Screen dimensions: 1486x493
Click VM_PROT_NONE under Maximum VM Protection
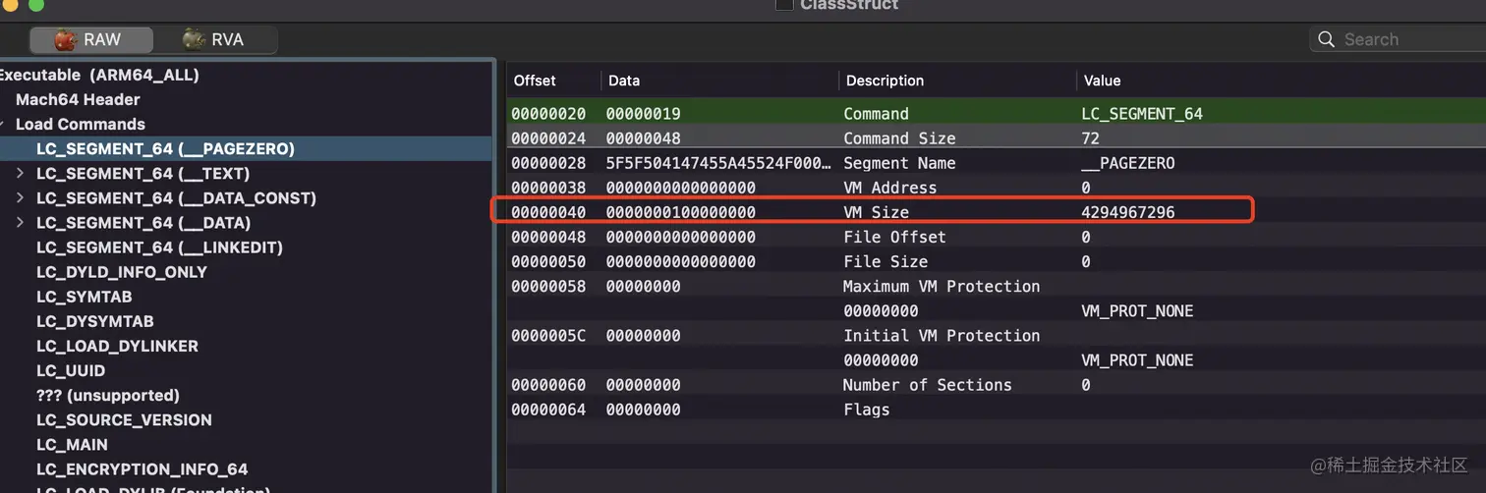(x=1137, y=310)
